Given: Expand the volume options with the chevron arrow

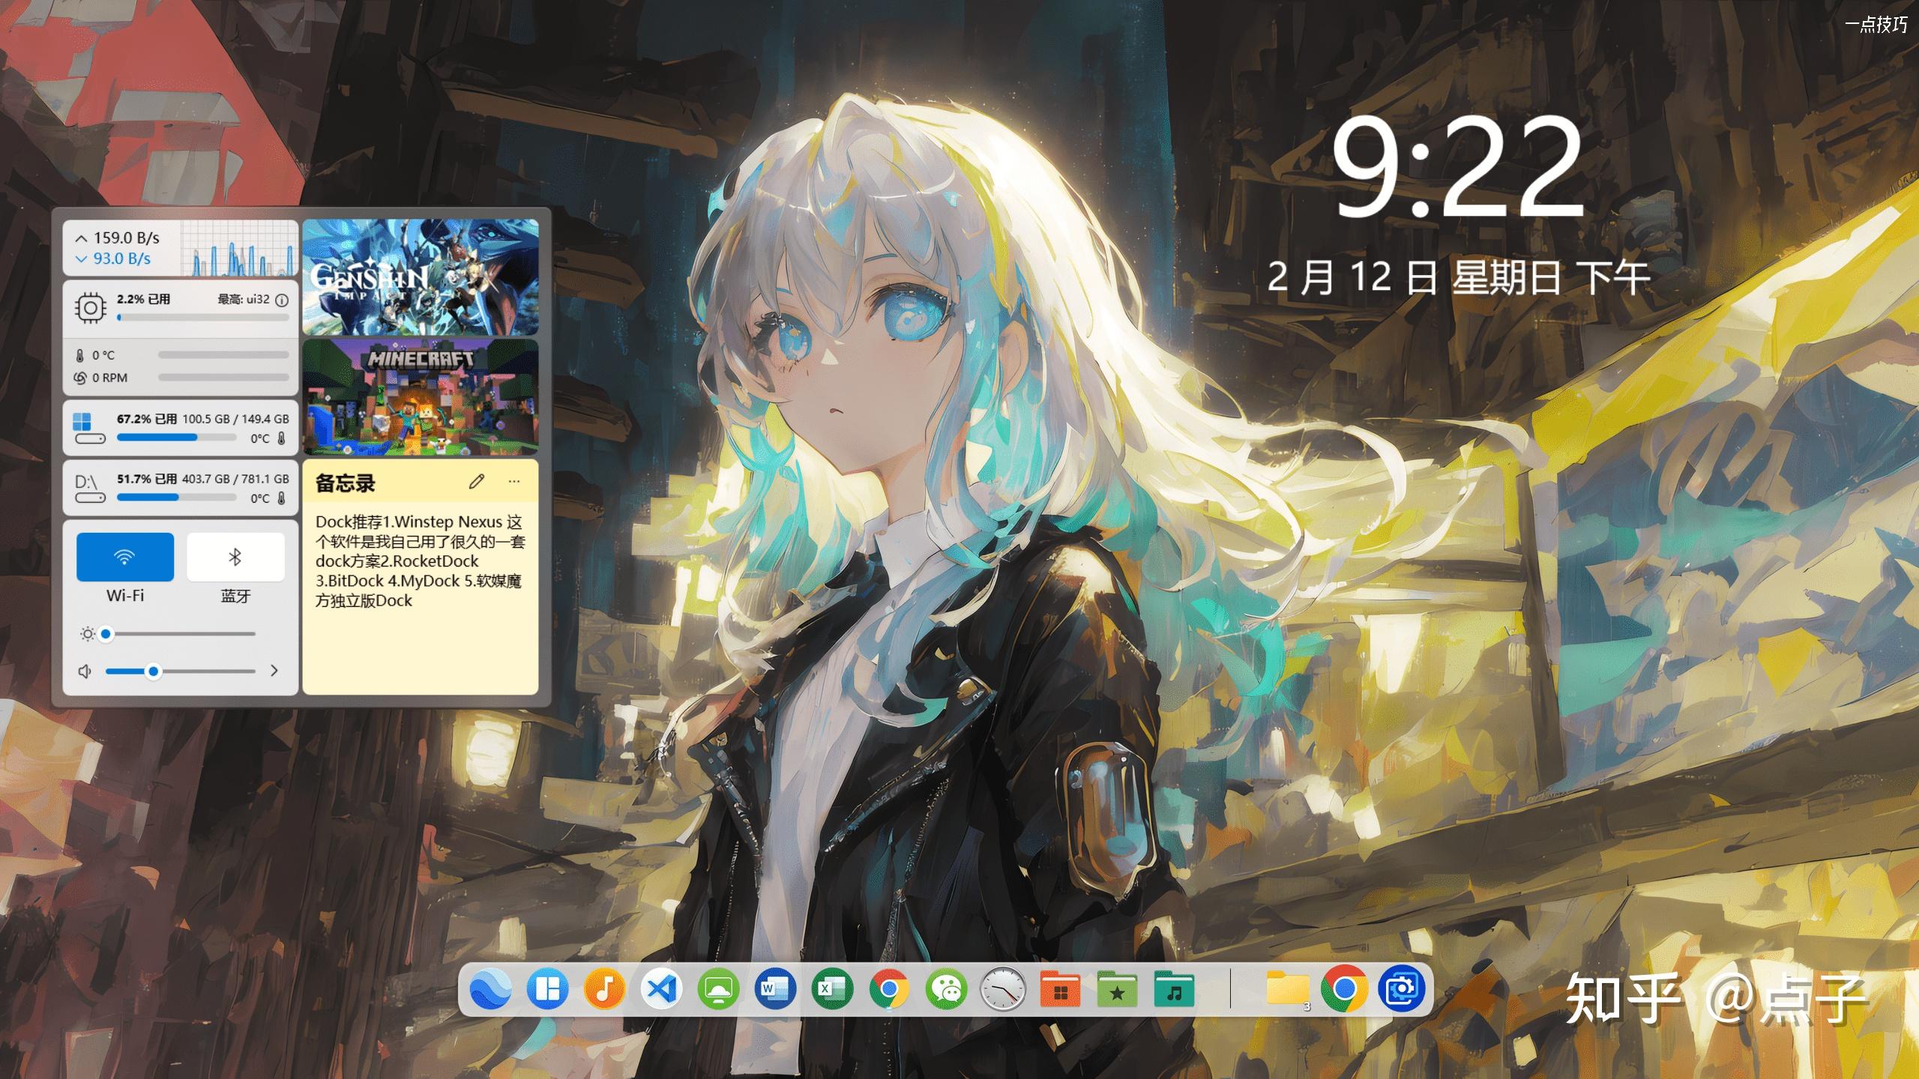Looking at the screenshot, I should (x=274, y=671).
